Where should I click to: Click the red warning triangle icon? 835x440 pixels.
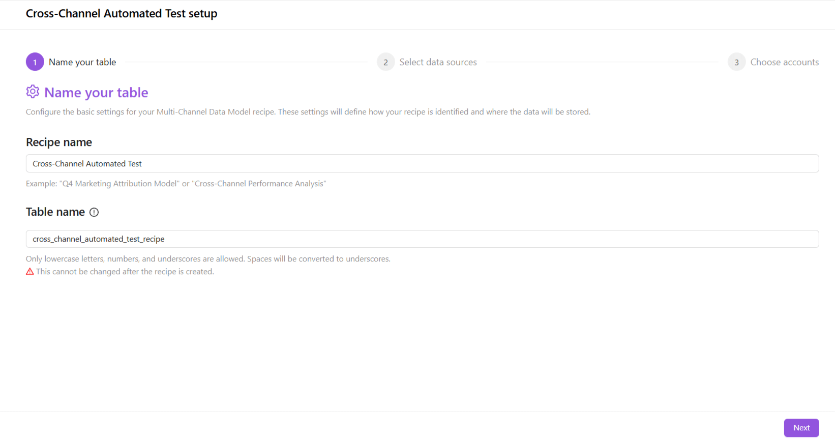tap(30, 272)
